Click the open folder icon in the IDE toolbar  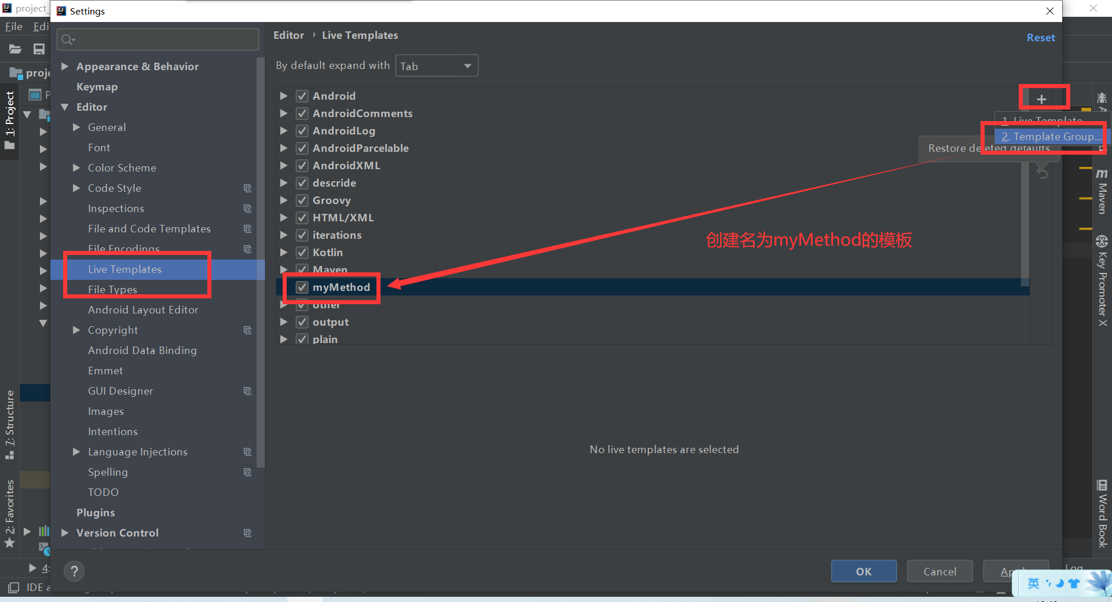pyautogui.click(x=15, y=49)
